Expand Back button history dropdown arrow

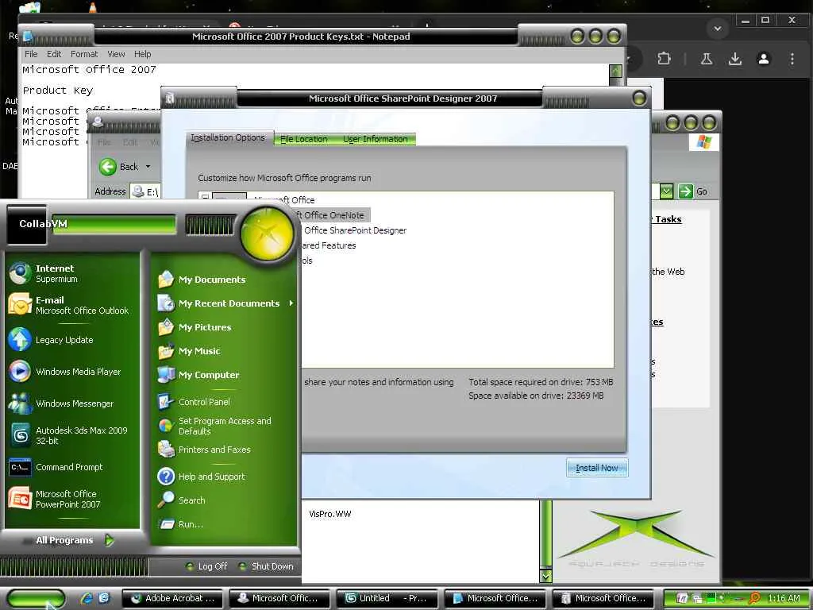pyautogui.click(x=148, y=167)
